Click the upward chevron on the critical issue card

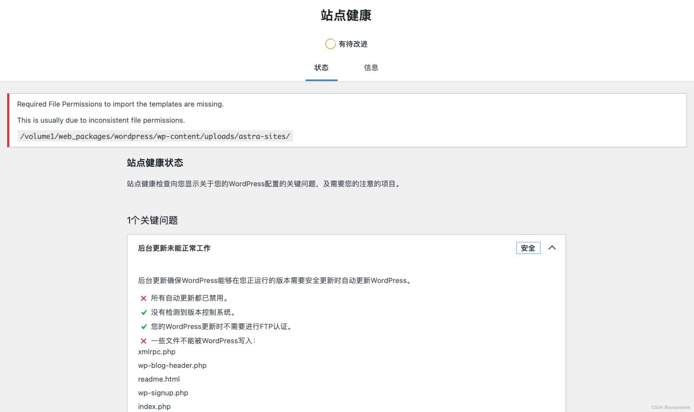[x=552, y=247]
